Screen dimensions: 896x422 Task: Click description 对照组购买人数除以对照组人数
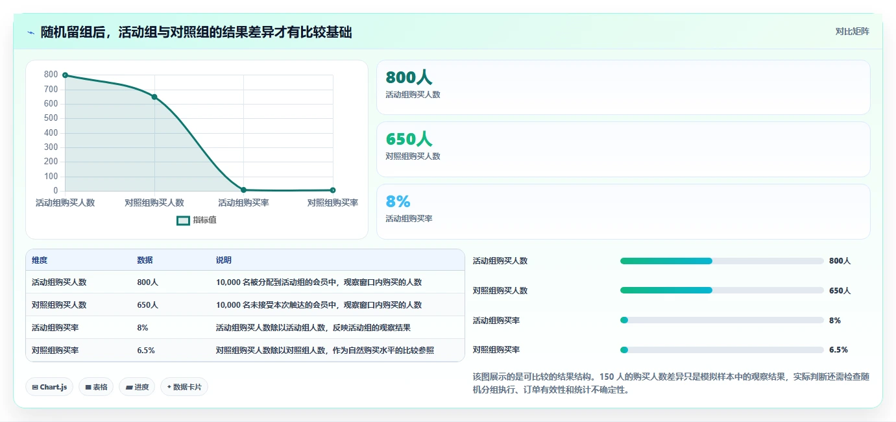(x=325, y=351)
